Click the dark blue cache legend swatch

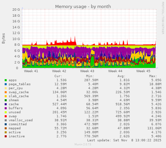pyautogui.click(x=6, y=104)
